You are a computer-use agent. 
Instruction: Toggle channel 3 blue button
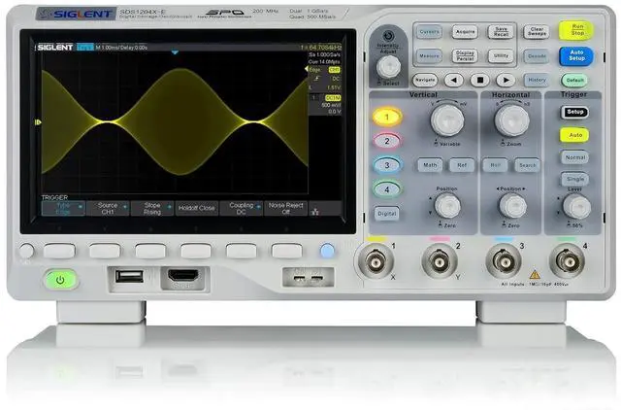click(387, 165)
